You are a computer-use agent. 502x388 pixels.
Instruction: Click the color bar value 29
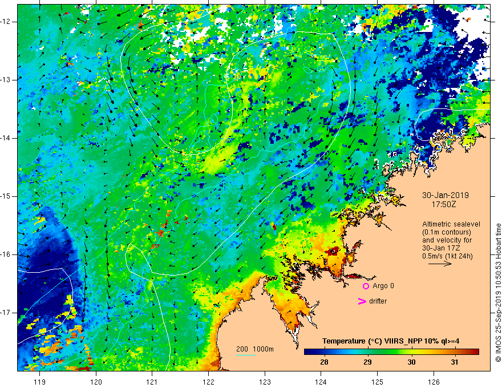[x=367, y=362]
